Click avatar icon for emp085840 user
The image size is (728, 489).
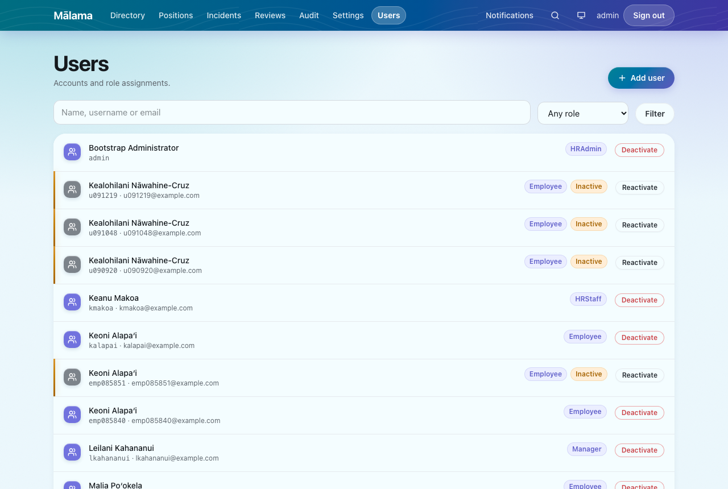click(x=72, y=415)
